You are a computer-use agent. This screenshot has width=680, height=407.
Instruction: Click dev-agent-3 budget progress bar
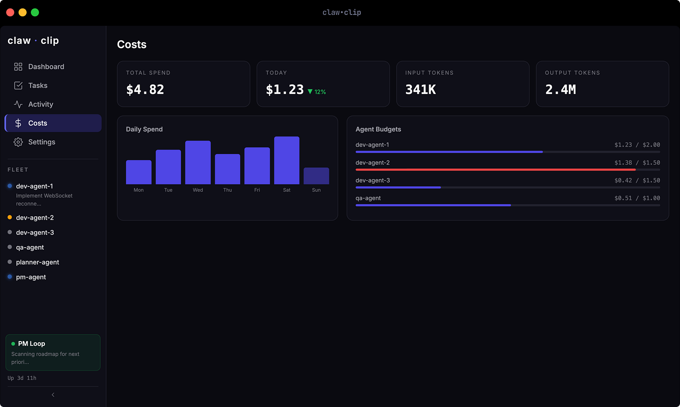pos(508,187)
